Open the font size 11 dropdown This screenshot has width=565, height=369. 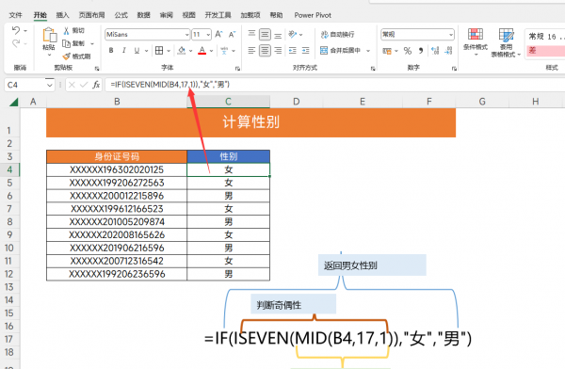[x=208, y=35]
